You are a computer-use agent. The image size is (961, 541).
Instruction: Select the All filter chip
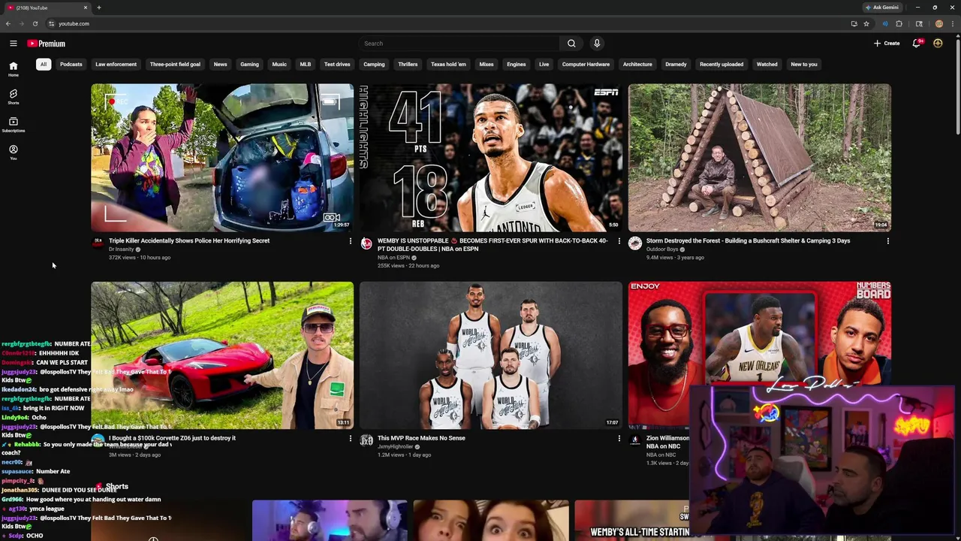coord(44,65)
